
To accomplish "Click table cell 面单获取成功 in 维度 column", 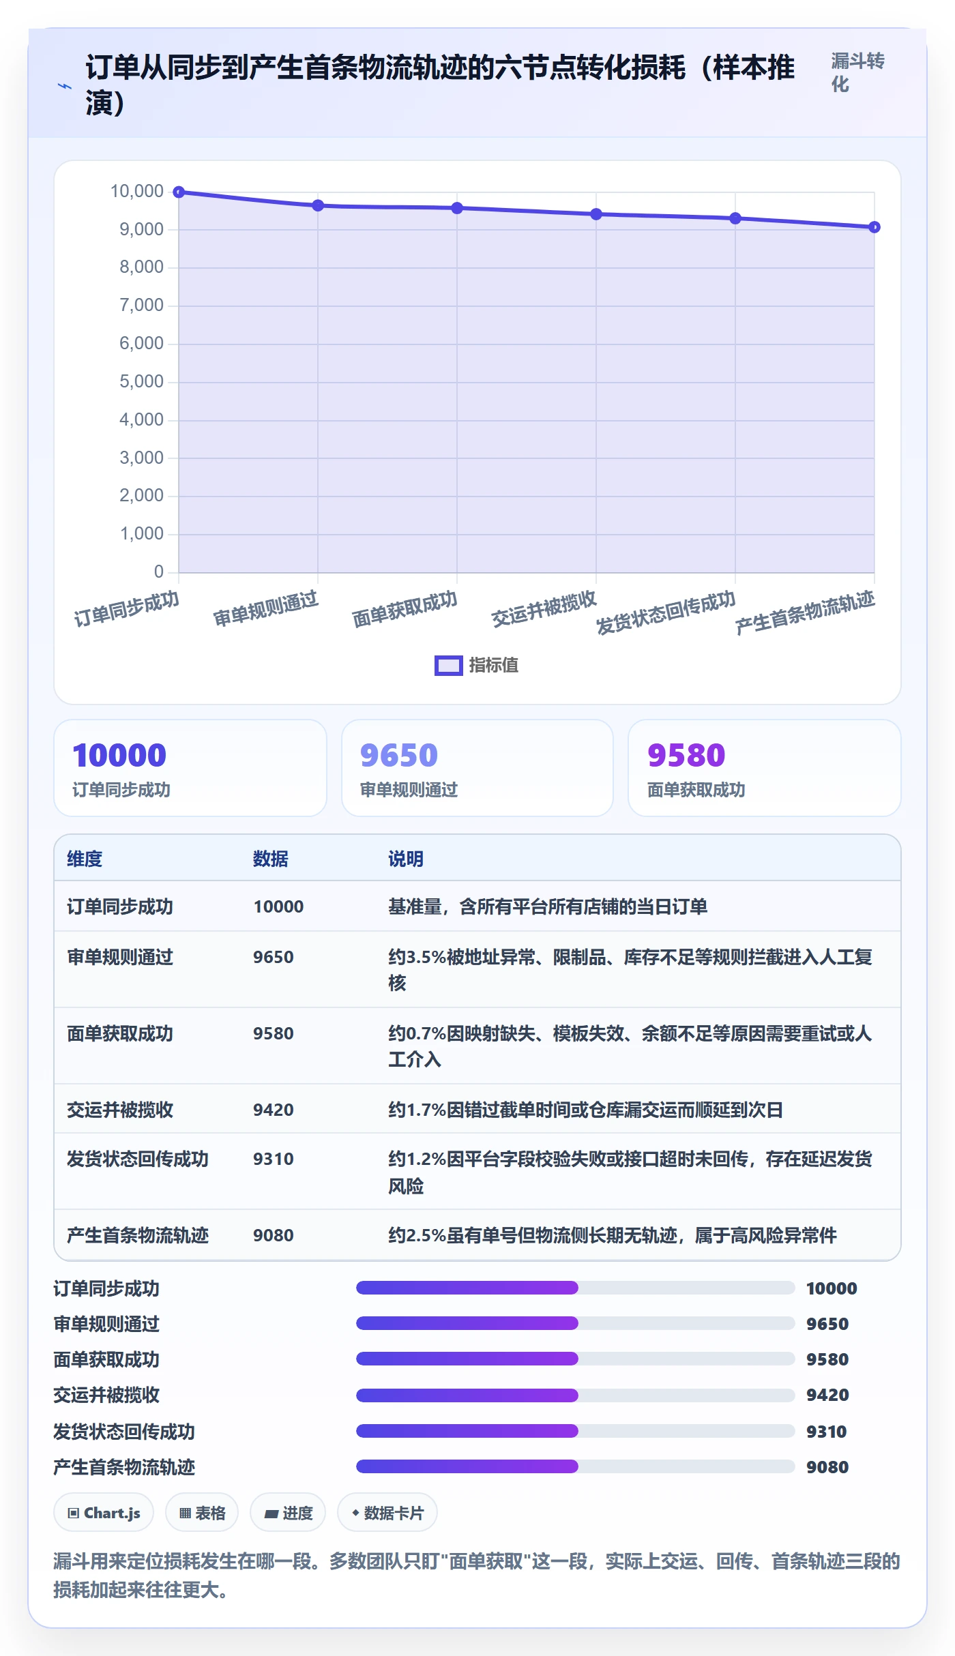I will click(120, 1033).
